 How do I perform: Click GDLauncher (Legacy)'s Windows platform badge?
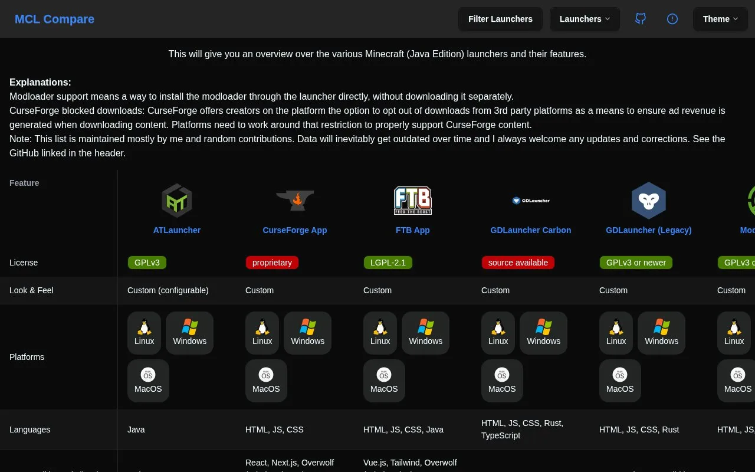coord(662,333)
